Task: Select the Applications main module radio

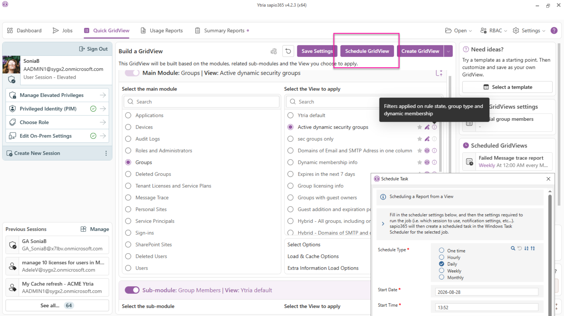Action: pyautogui.click(x=128, y=115)
